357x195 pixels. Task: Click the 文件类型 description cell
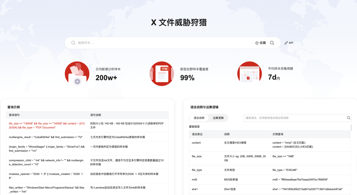pyautogui.click(x=229, y=170)
